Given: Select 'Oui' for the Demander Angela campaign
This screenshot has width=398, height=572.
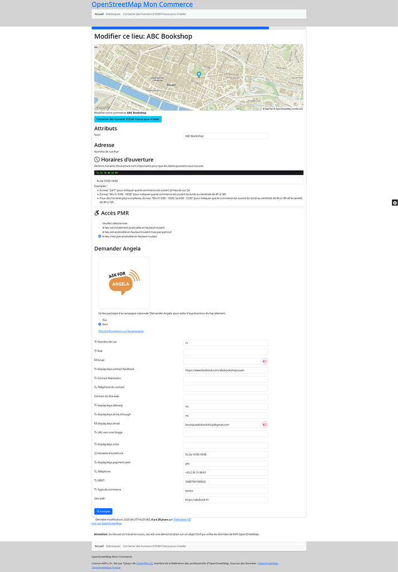Looking at the screenshot, I should [x=100, y=320].
